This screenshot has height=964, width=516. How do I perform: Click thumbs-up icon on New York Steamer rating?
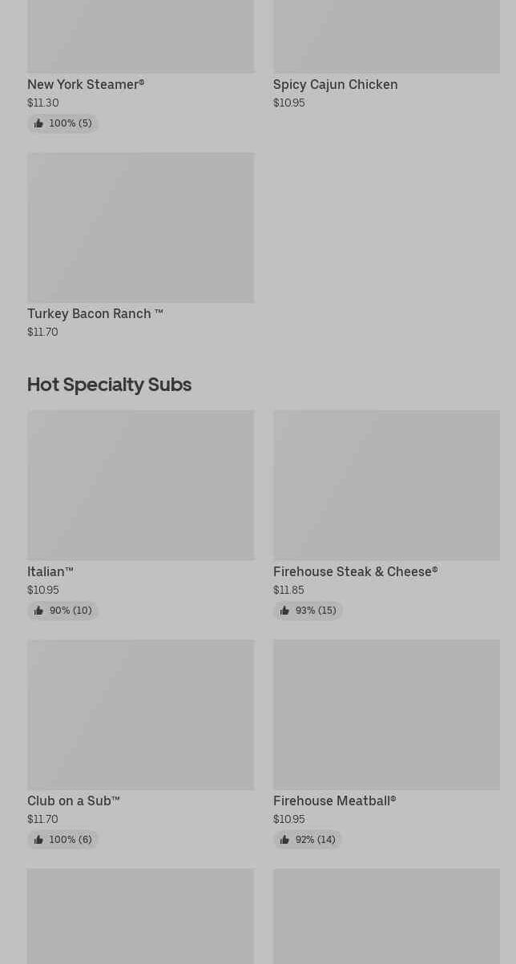38,123
